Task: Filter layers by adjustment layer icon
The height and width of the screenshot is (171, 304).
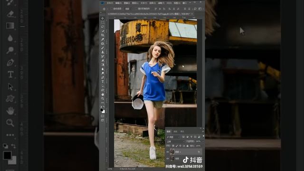Action: (188, 137)
